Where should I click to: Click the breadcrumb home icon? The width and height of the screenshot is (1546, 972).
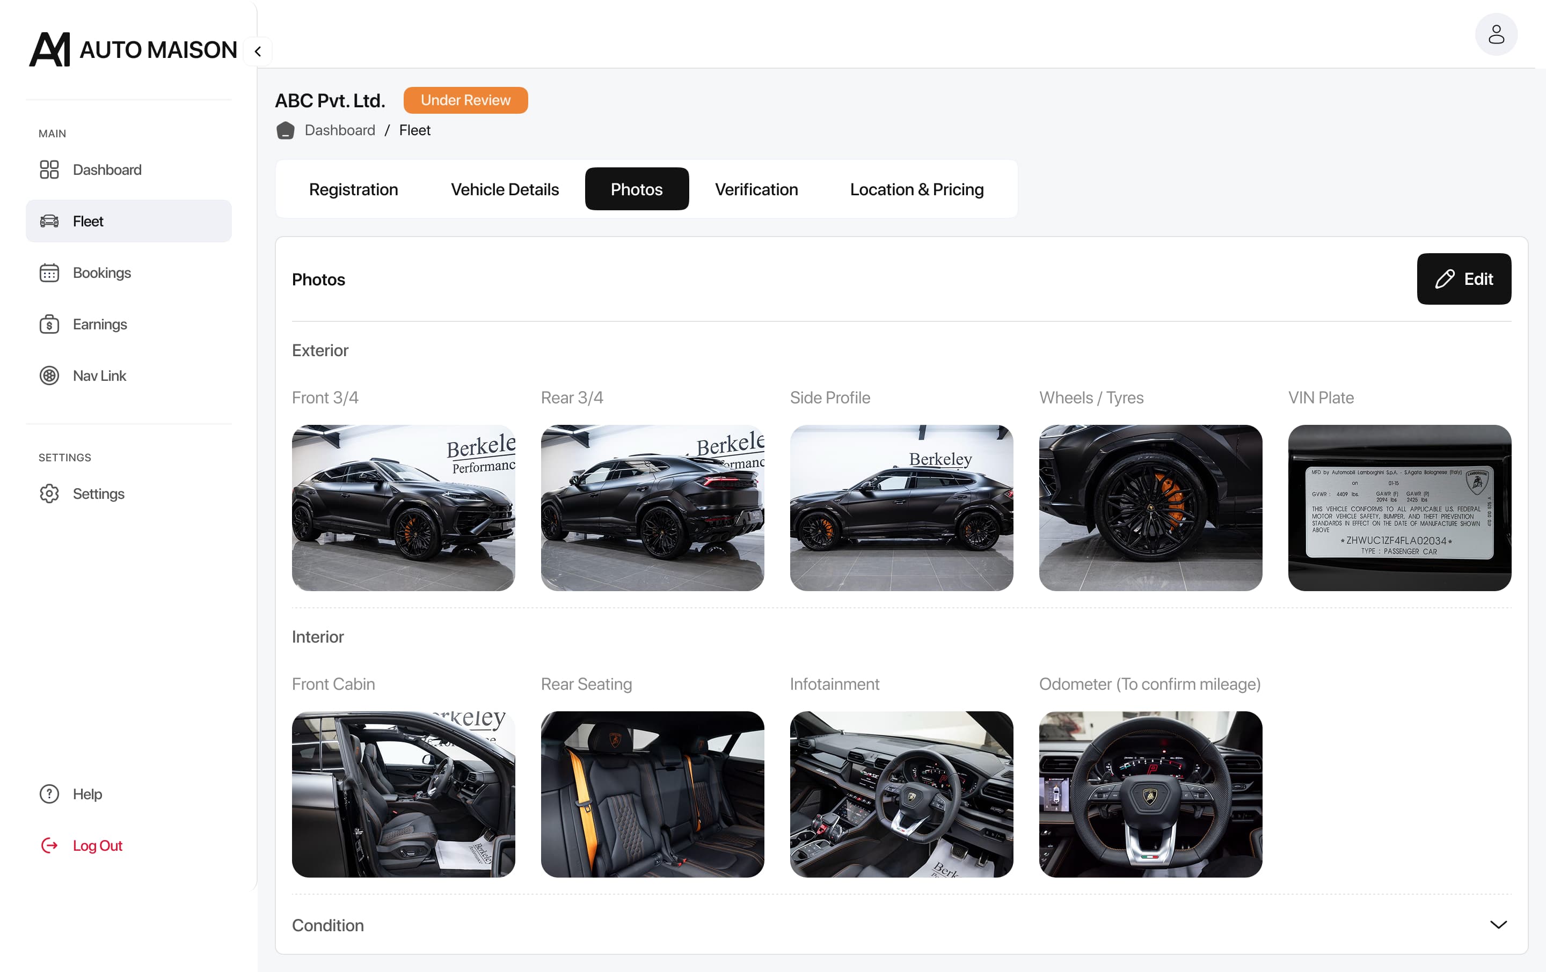coord(285,130)
